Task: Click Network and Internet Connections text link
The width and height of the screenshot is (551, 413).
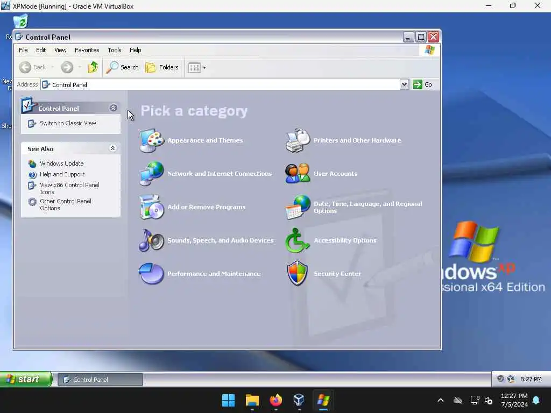Action: tap(220, 174)
